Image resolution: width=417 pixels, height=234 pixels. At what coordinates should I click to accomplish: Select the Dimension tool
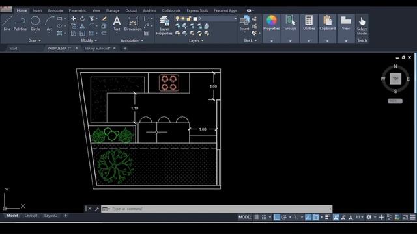[133, 23]
